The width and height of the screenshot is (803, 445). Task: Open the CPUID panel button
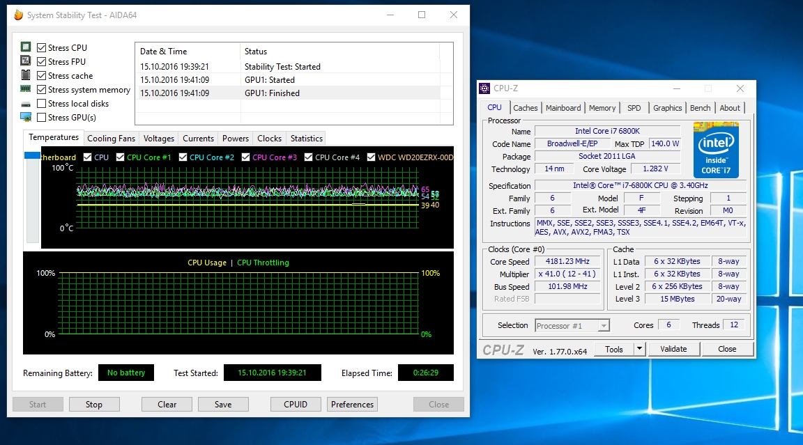click(296, 404)
